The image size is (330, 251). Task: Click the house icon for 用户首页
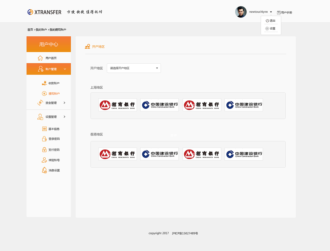pyautogui.click(x=40, y=58)
